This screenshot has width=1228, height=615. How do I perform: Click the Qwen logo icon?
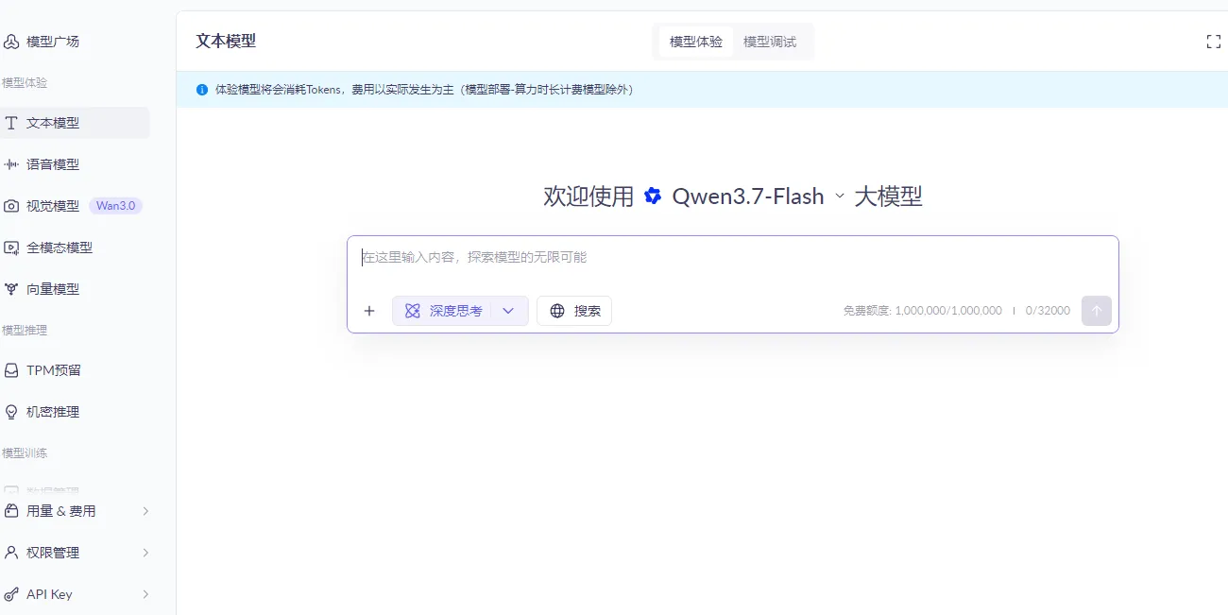click(653, 196)
